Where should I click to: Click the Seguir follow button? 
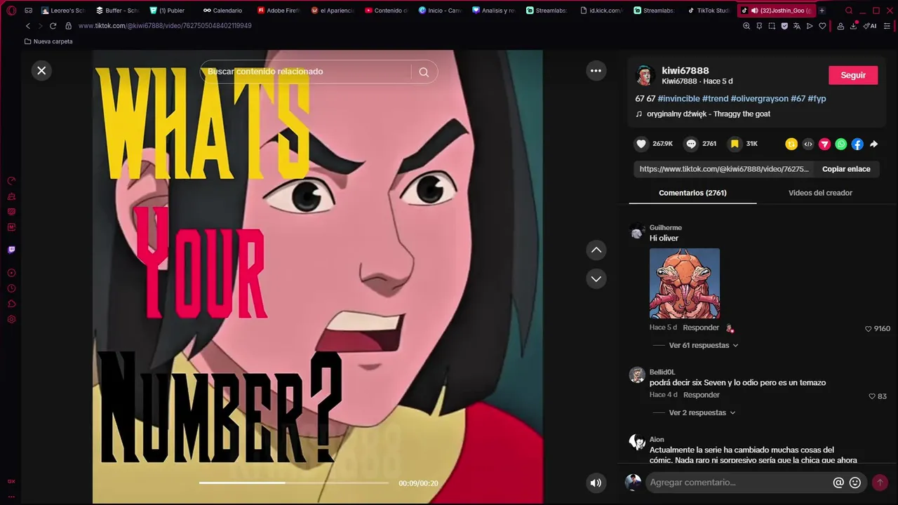853,75
